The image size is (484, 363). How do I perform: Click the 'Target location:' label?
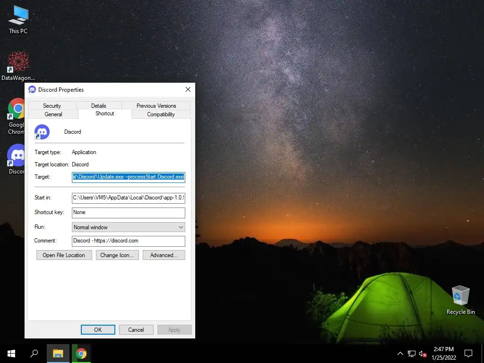point(52,164)
